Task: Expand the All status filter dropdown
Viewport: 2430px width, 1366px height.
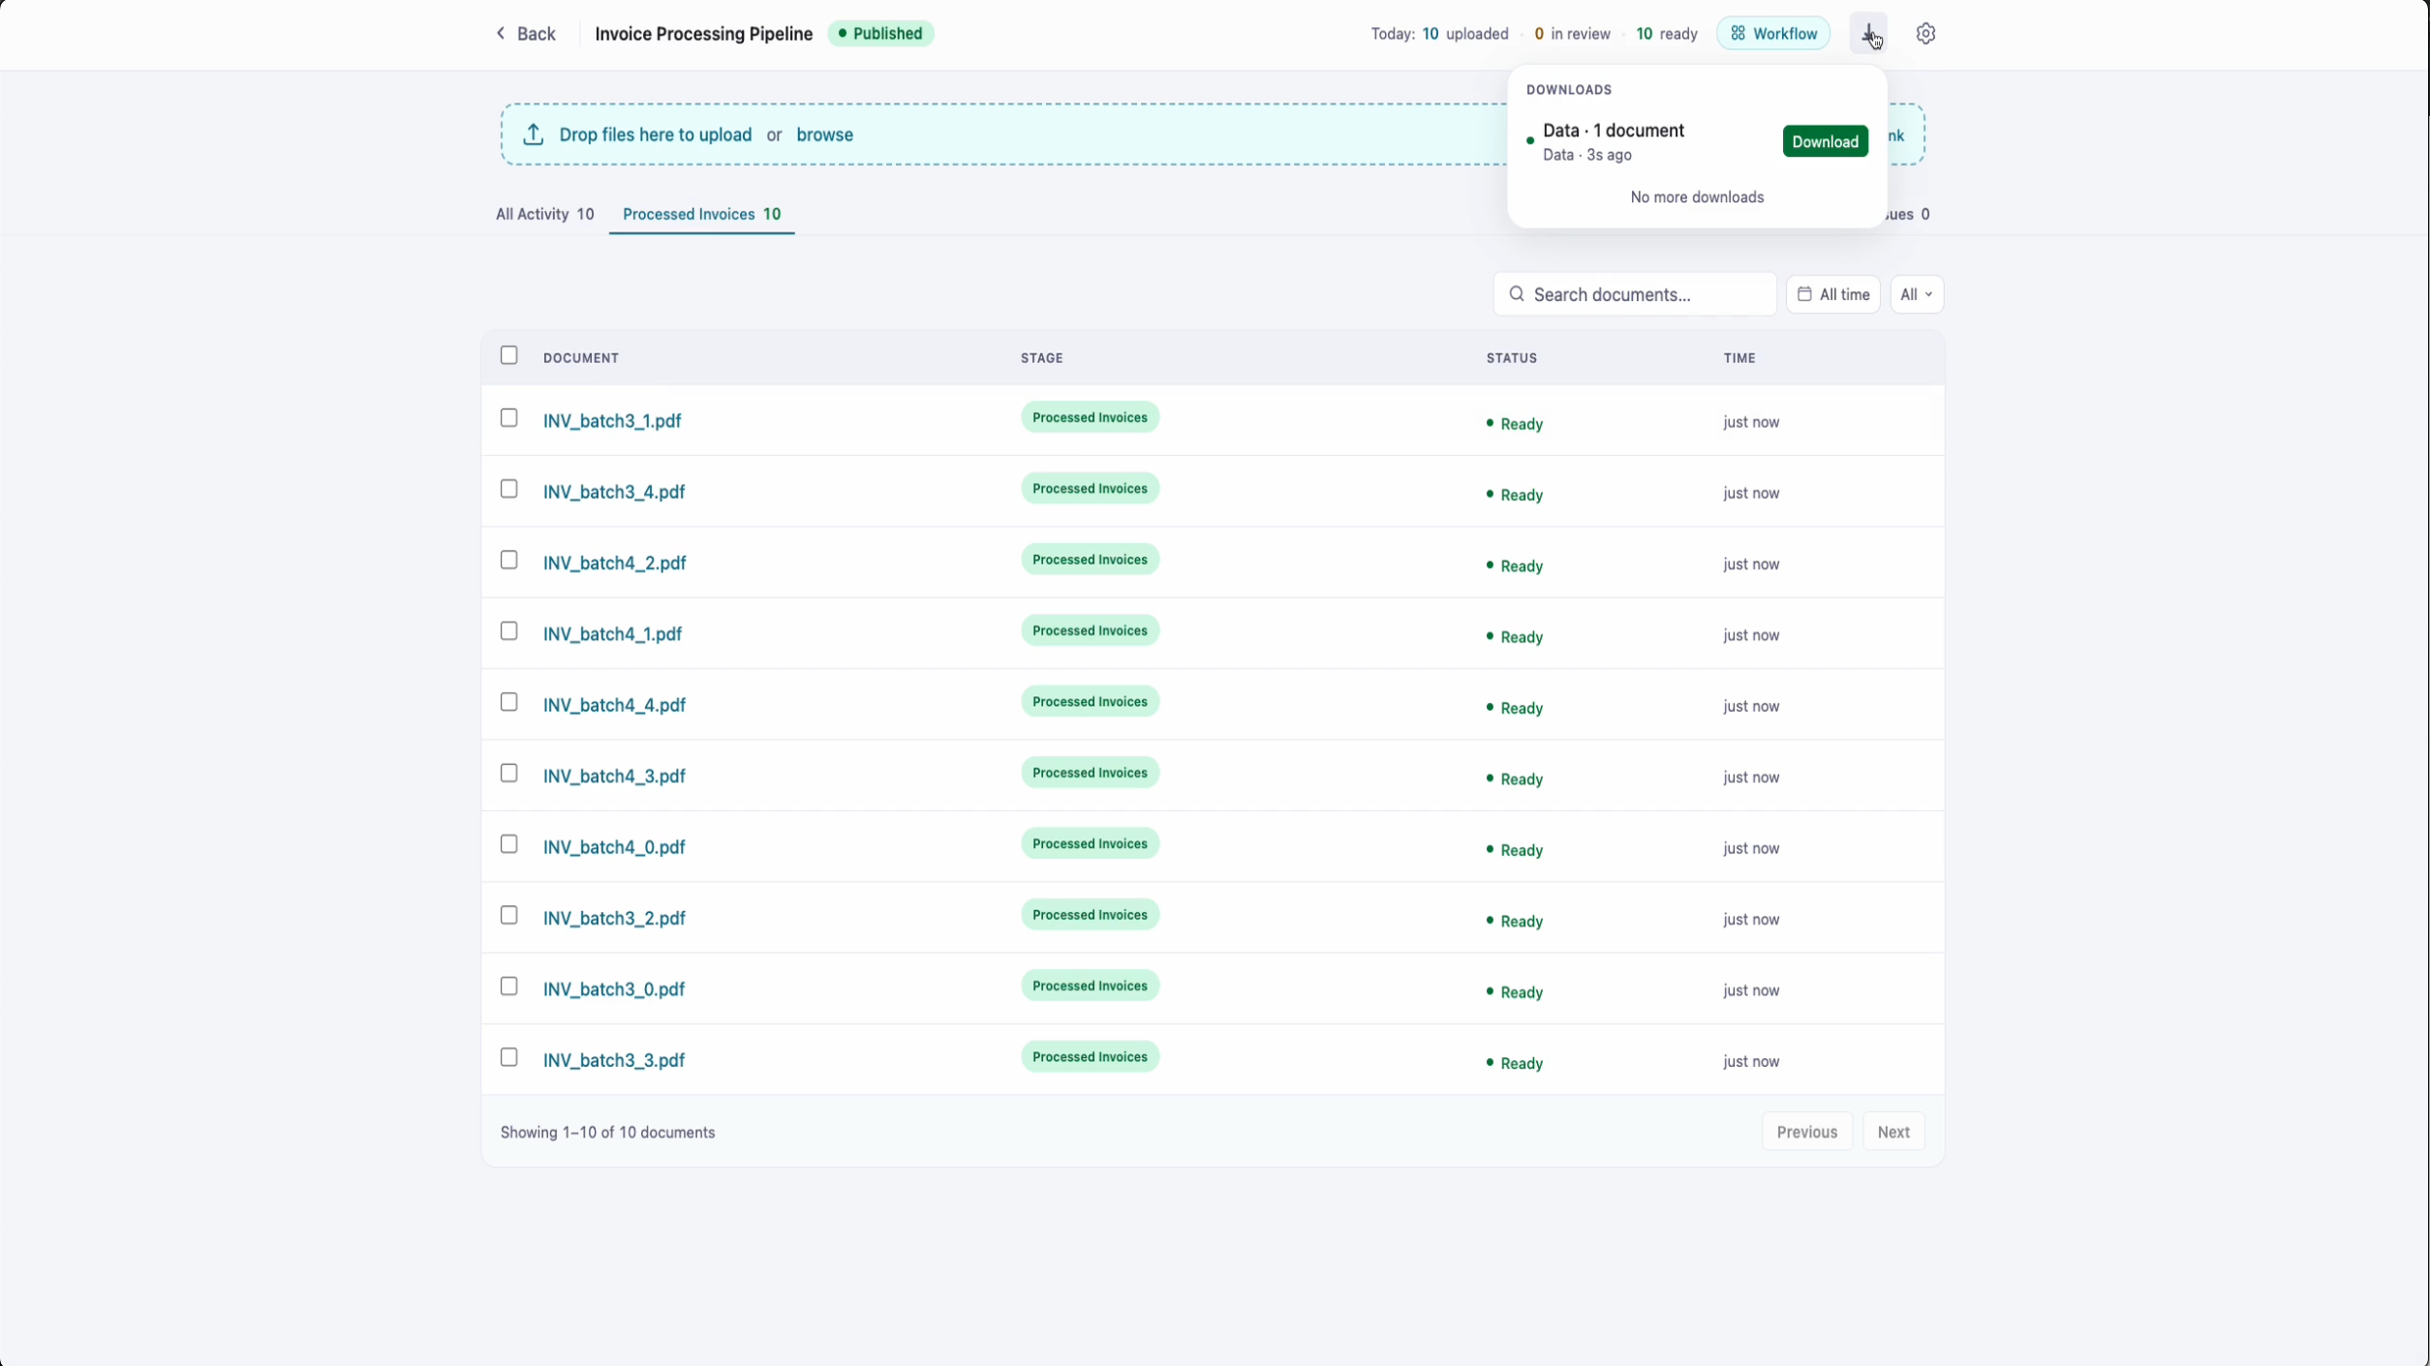Action: coord(1917,294)
